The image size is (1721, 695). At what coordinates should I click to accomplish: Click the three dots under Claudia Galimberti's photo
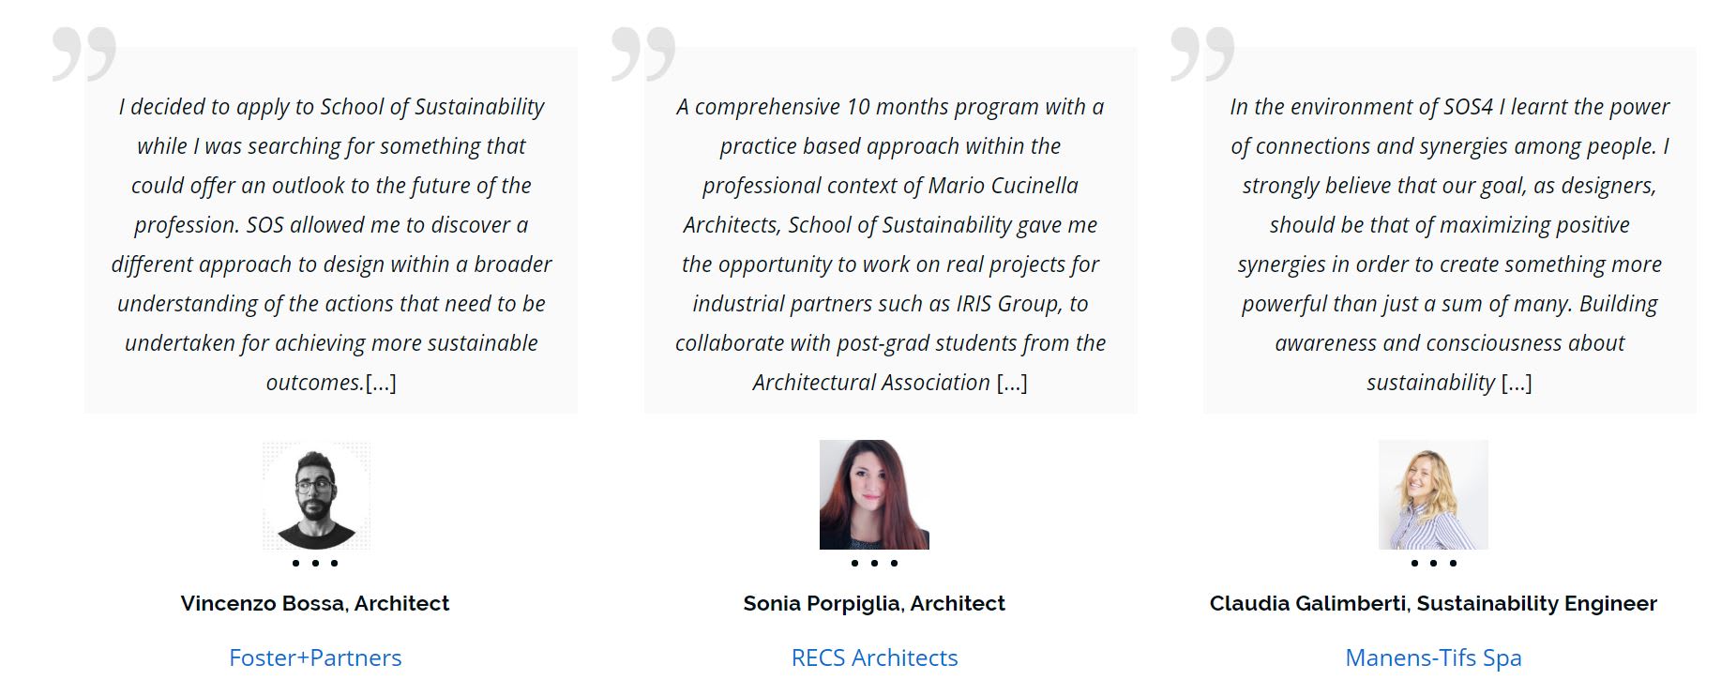coord(1433,564)
